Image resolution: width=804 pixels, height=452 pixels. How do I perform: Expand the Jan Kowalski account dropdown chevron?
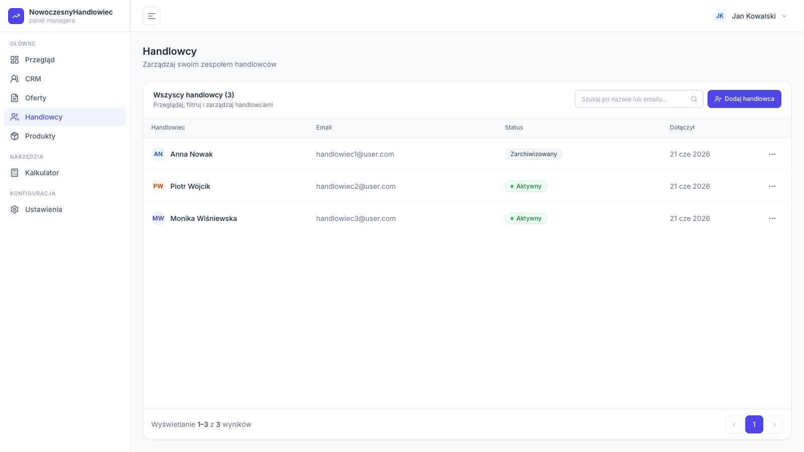(784, 16)
